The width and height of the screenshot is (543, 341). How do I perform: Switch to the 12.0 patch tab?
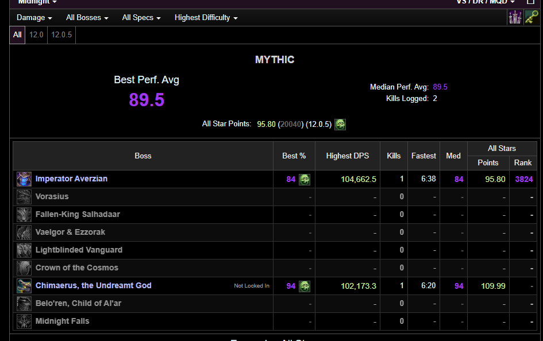(x=36, y=35)
